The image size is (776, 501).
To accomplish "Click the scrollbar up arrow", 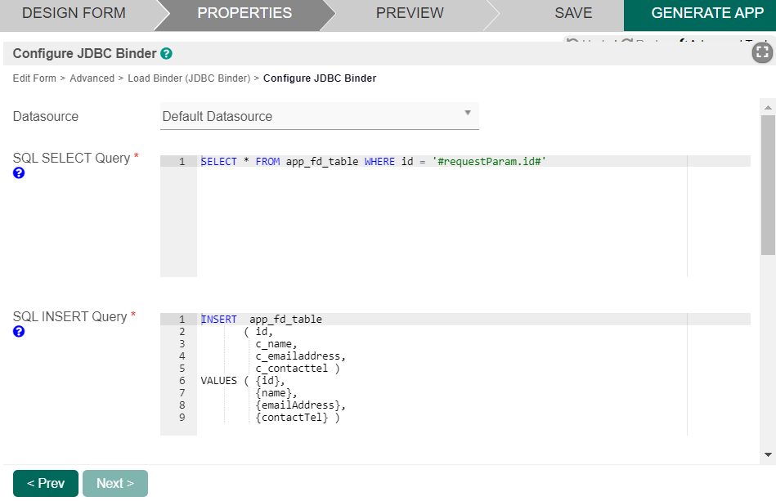I will (x=768, y=107).
